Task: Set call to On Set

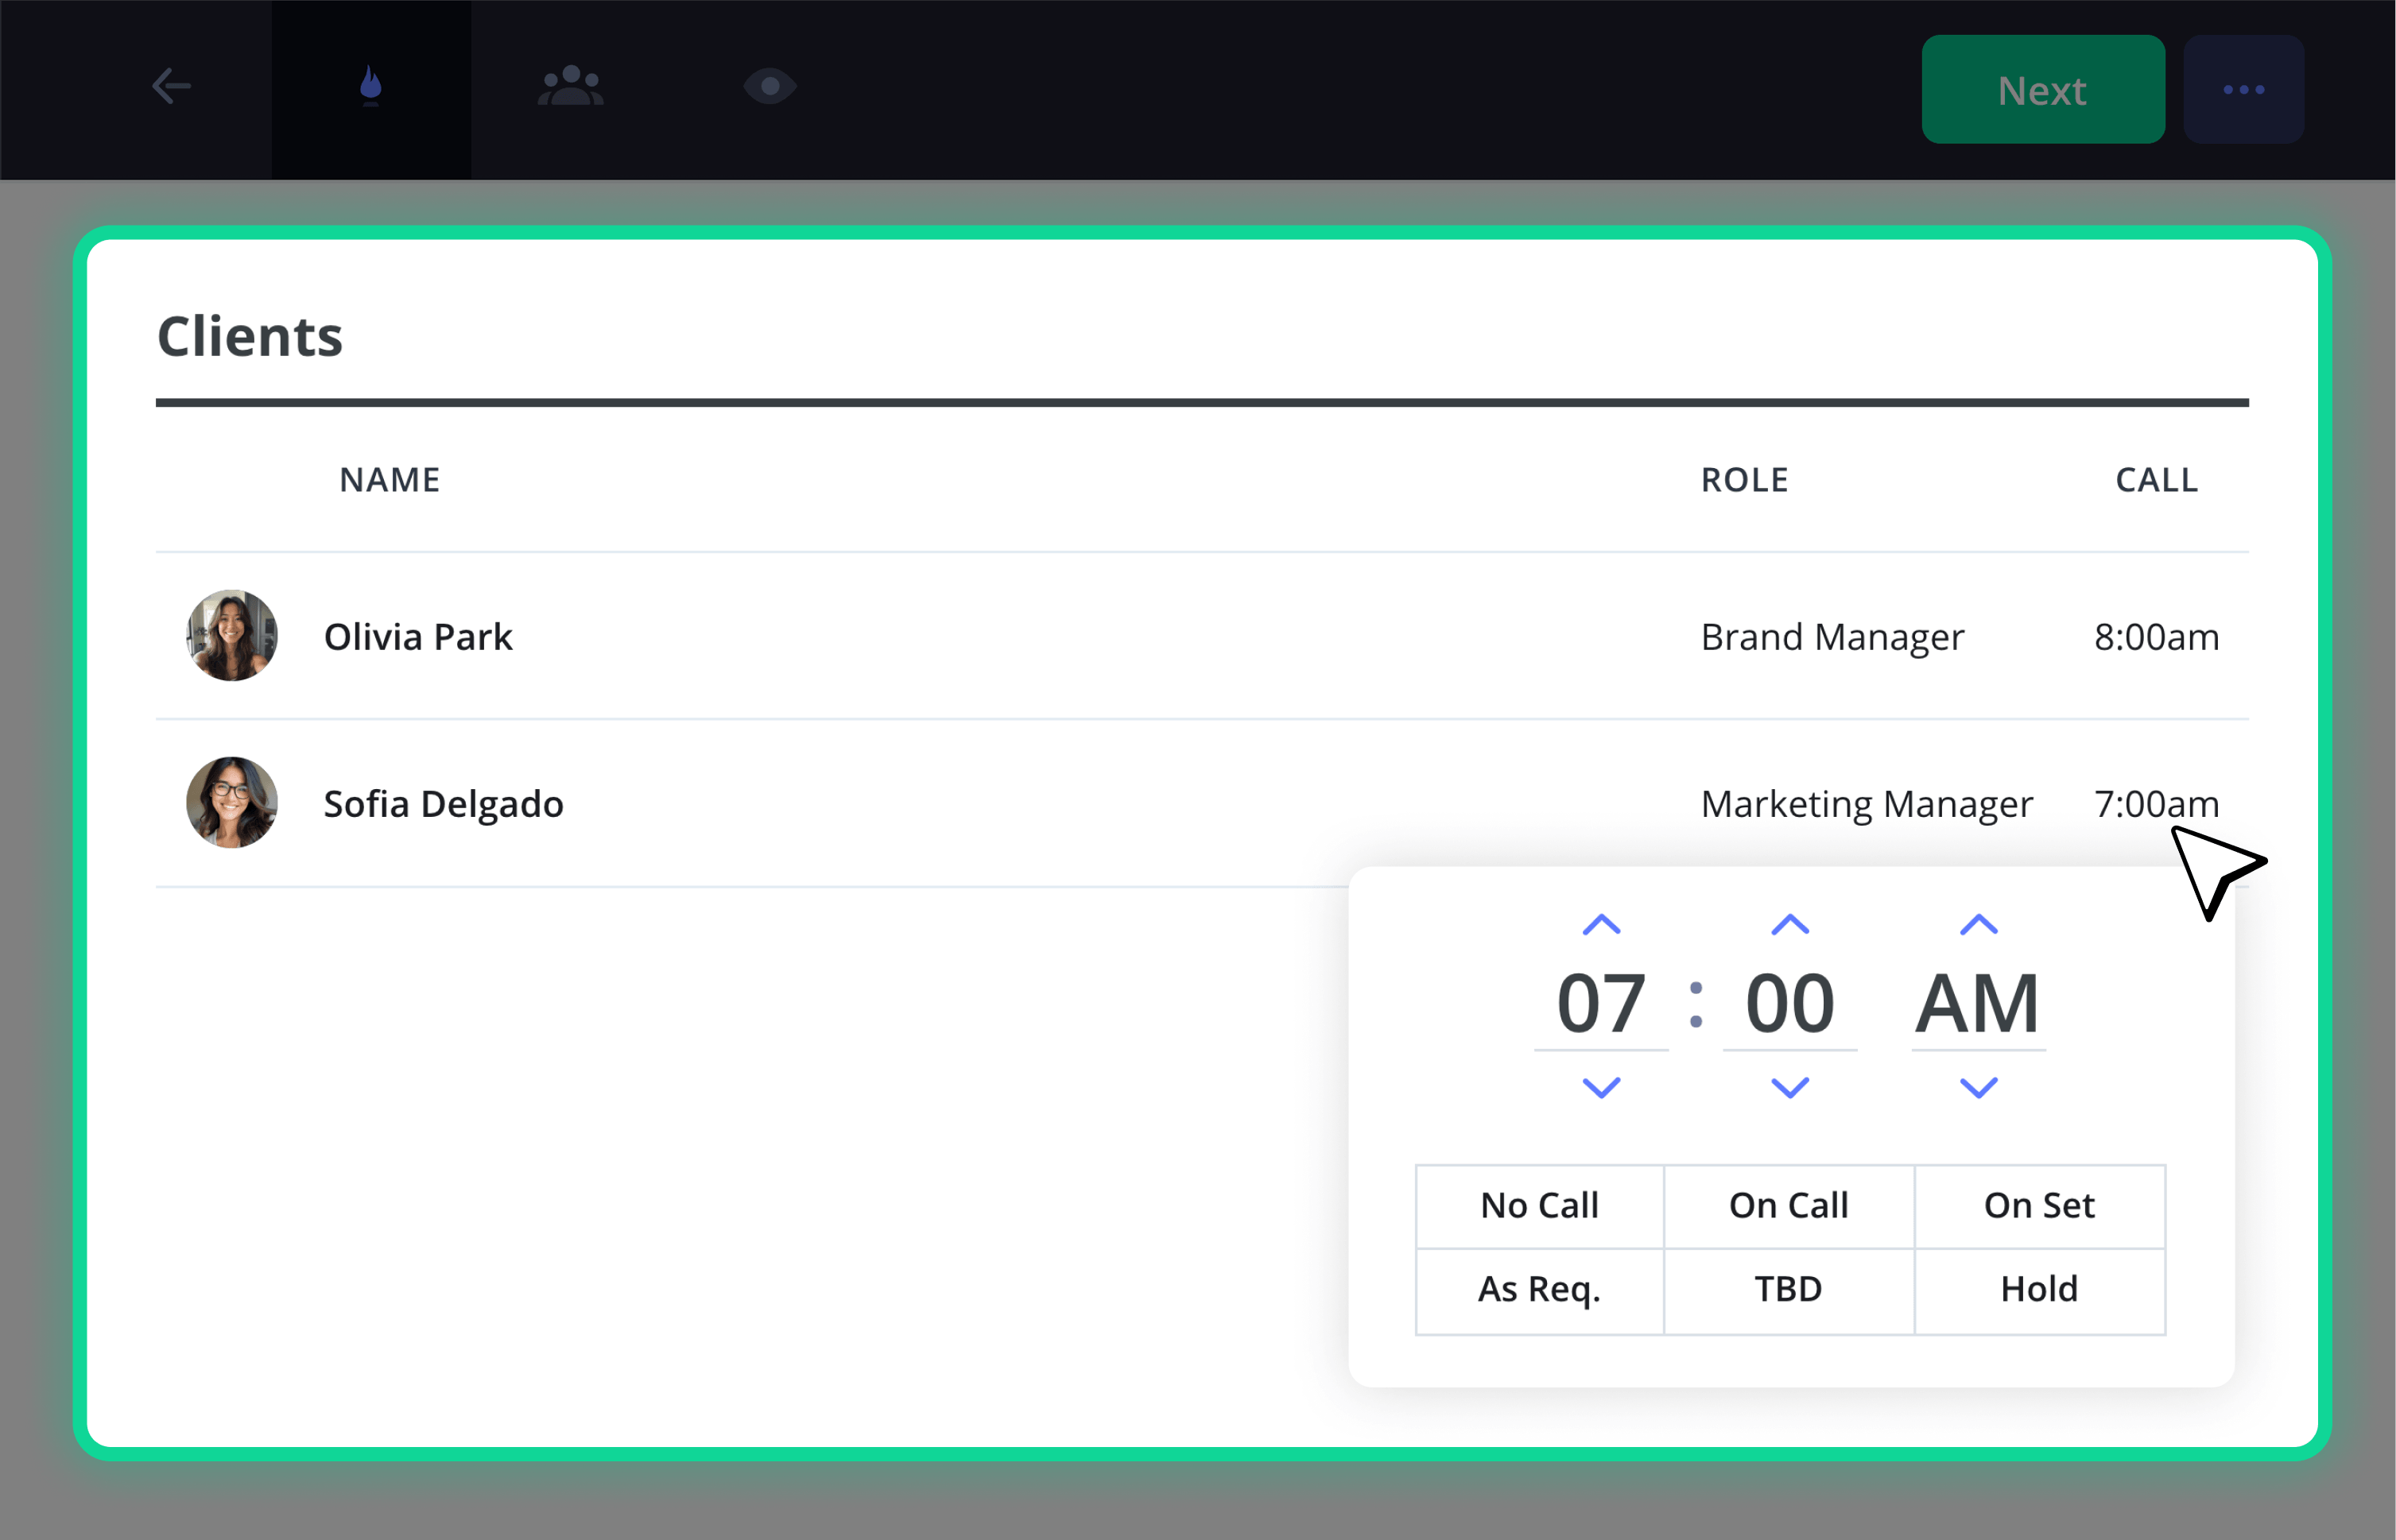Action: point(2039,1206)
